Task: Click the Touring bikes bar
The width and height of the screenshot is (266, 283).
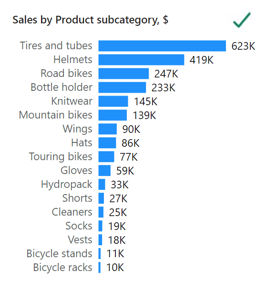Action: (x=106, y=157)
